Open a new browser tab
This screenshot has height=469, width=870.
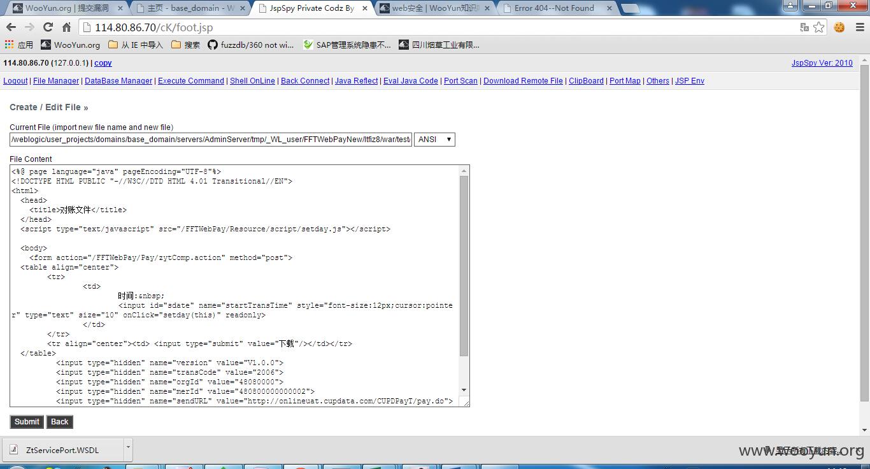pyautogui.click(x=629, y=8)
